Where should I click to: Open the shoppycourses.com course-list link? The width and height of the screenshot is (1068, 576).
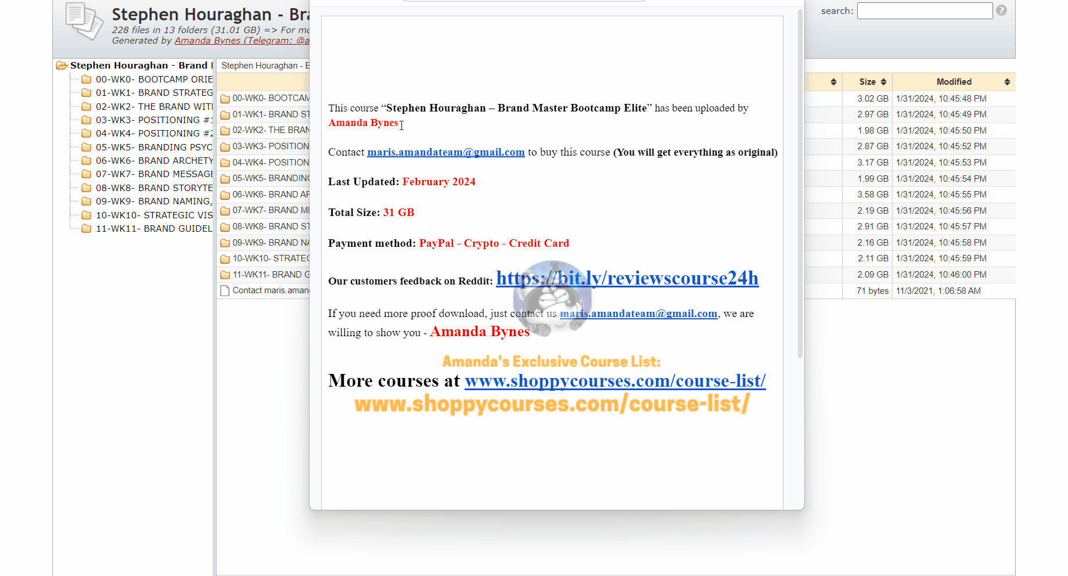click(614, 381)
